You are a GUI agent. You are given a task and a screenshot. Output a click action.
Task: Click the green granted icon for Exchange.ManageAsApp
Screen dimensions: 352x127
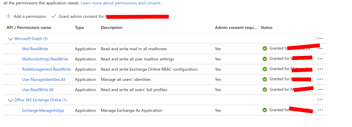coord(265,110)
